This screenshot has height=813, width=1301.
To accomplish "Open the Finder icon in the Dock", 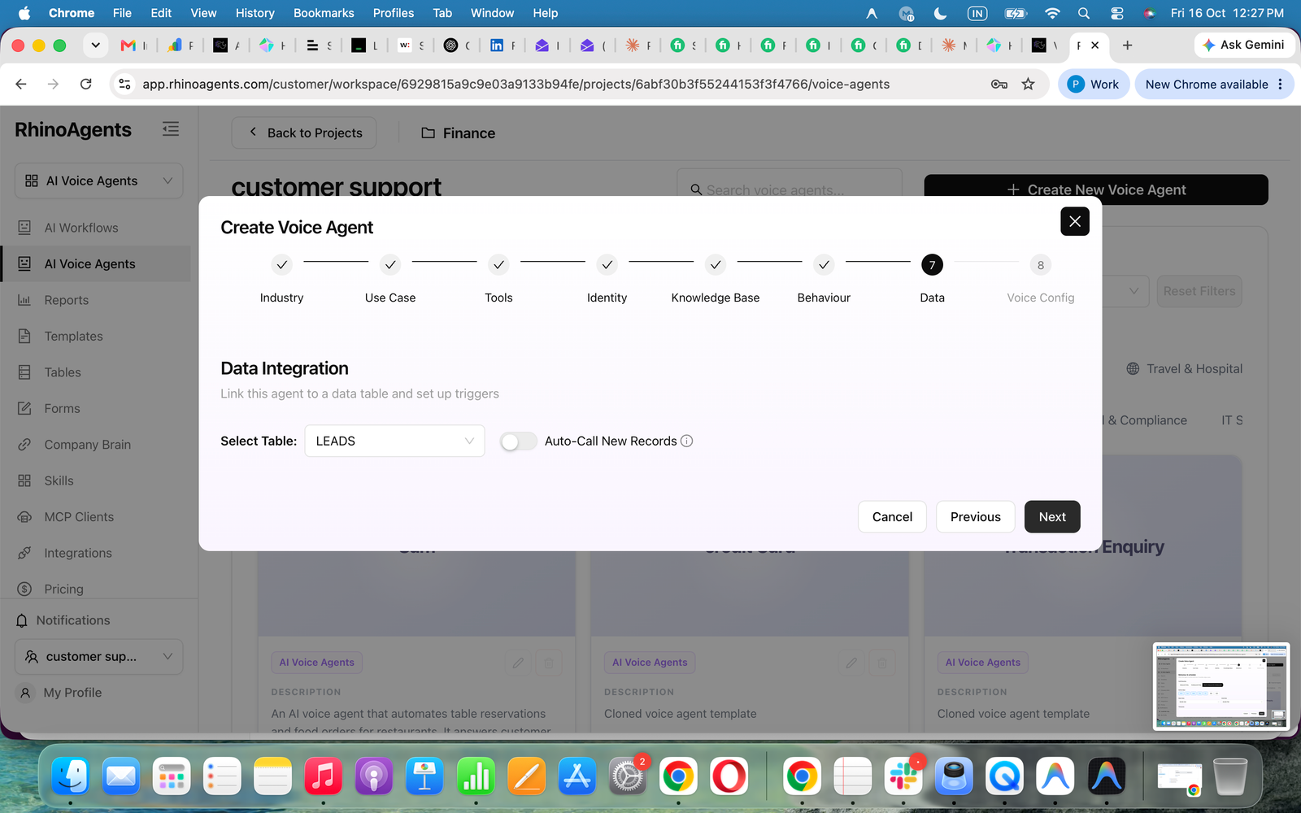I will pyautogui.click(x=71, y=776).
